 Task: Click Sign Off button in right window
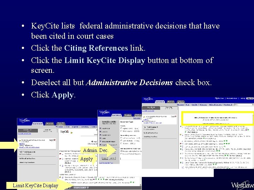click(x=250, y=99)
